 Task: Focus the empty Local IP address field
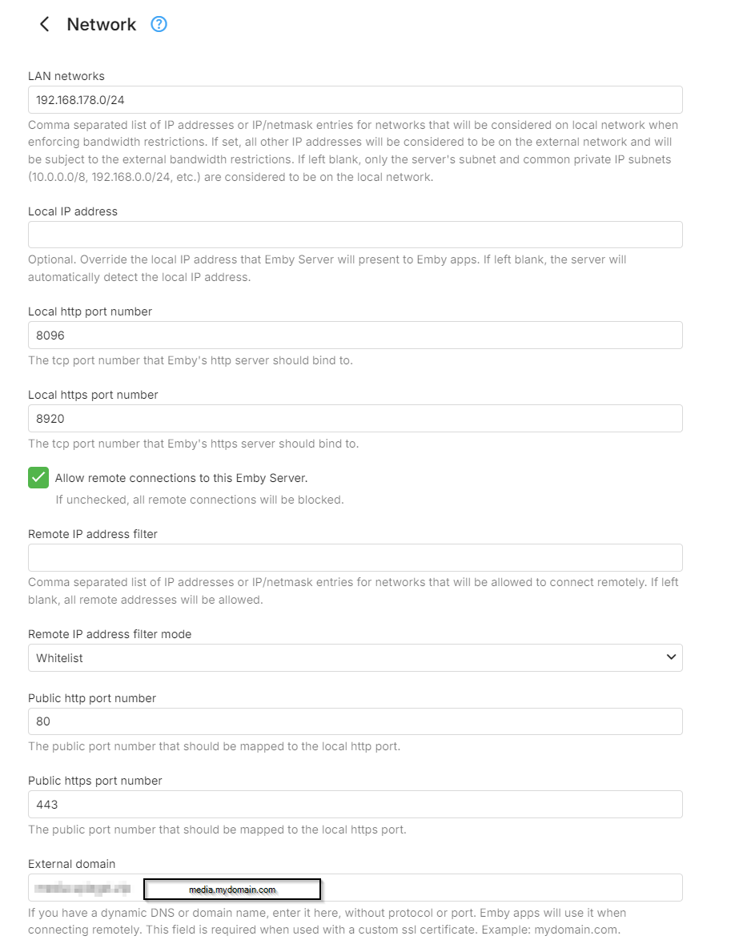tap(355, 235)
